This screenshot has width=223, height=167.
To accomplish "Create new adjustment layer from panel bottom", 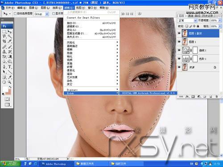I will [x=199, y=97].
